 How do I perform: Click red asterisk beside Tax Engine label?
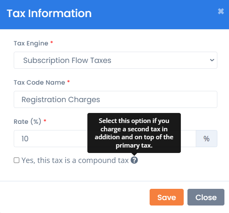pos(52,43)
